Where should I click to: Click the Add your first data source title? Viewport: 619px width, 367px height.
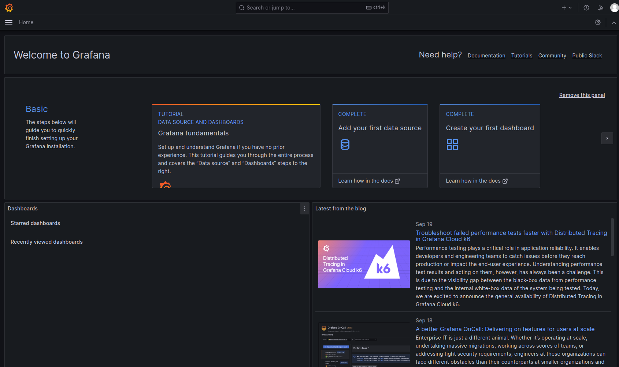click(380, 128)
